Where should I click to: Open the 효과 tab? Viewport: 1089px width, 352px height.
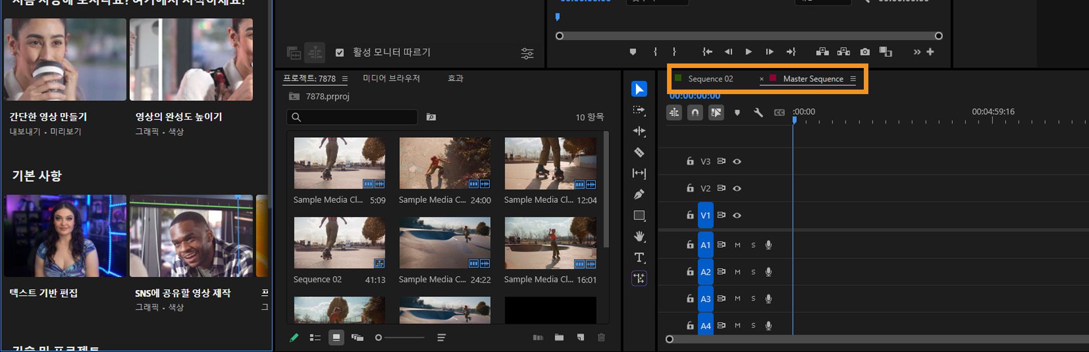coord(455,78)
